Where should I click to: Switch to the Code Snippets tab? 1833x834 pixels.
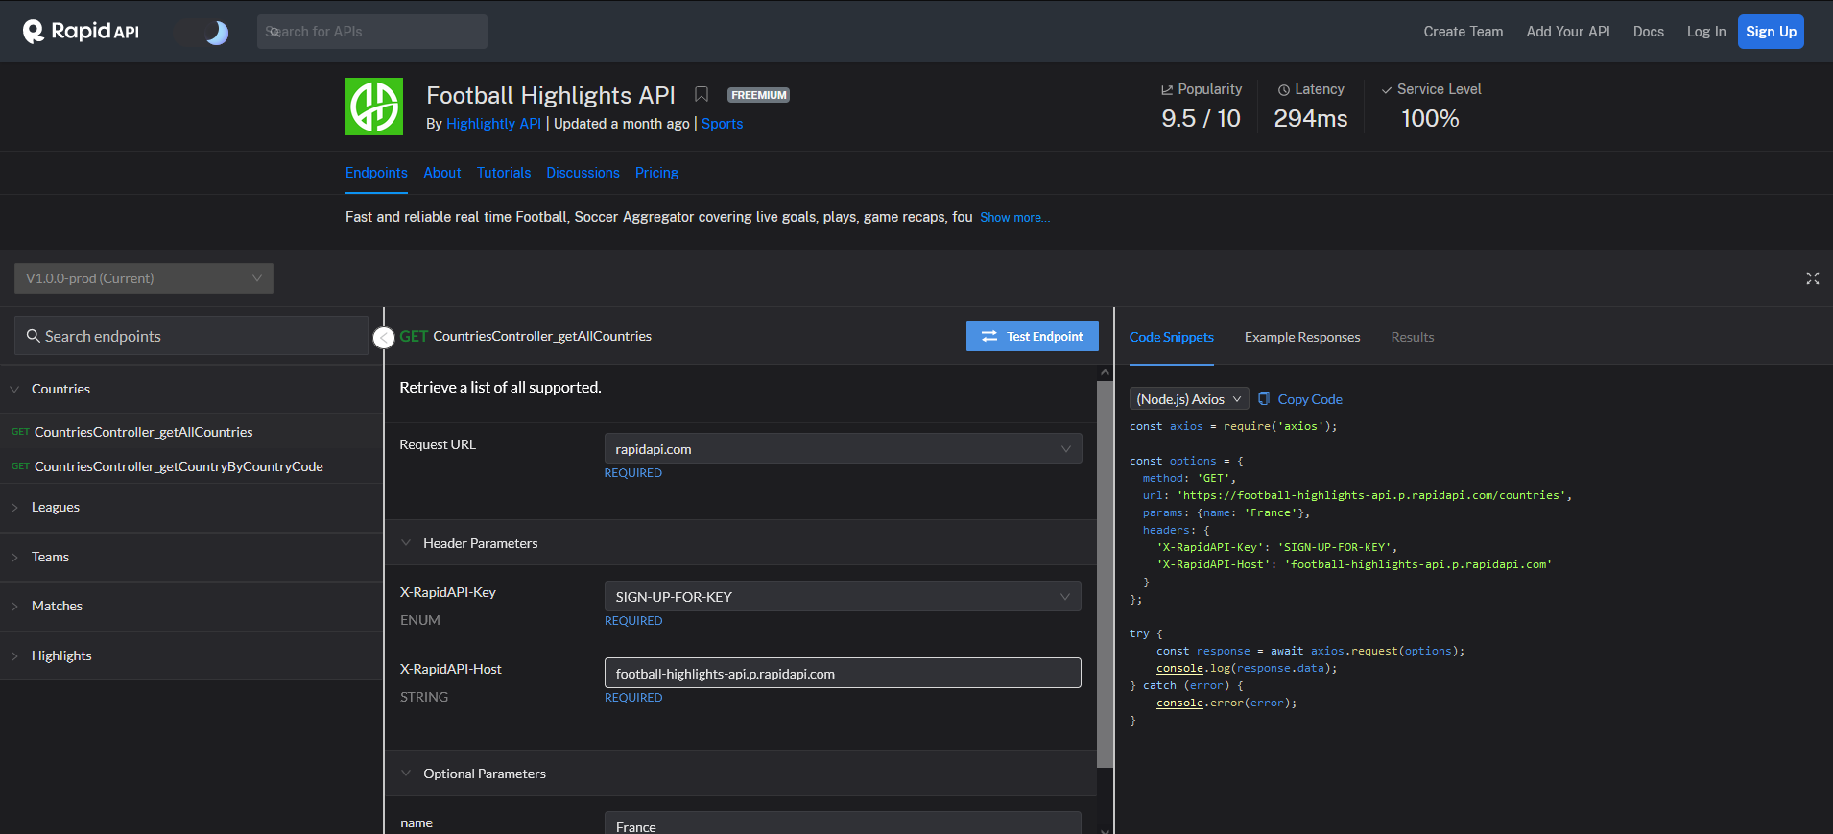[1171, 337]
